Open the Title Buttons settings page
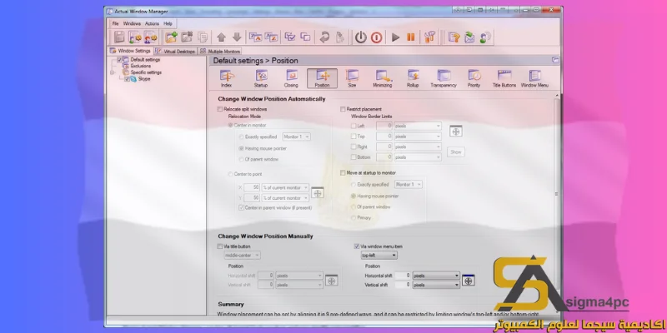This screenshot has width=667, height=333. [x=504, y=78]
